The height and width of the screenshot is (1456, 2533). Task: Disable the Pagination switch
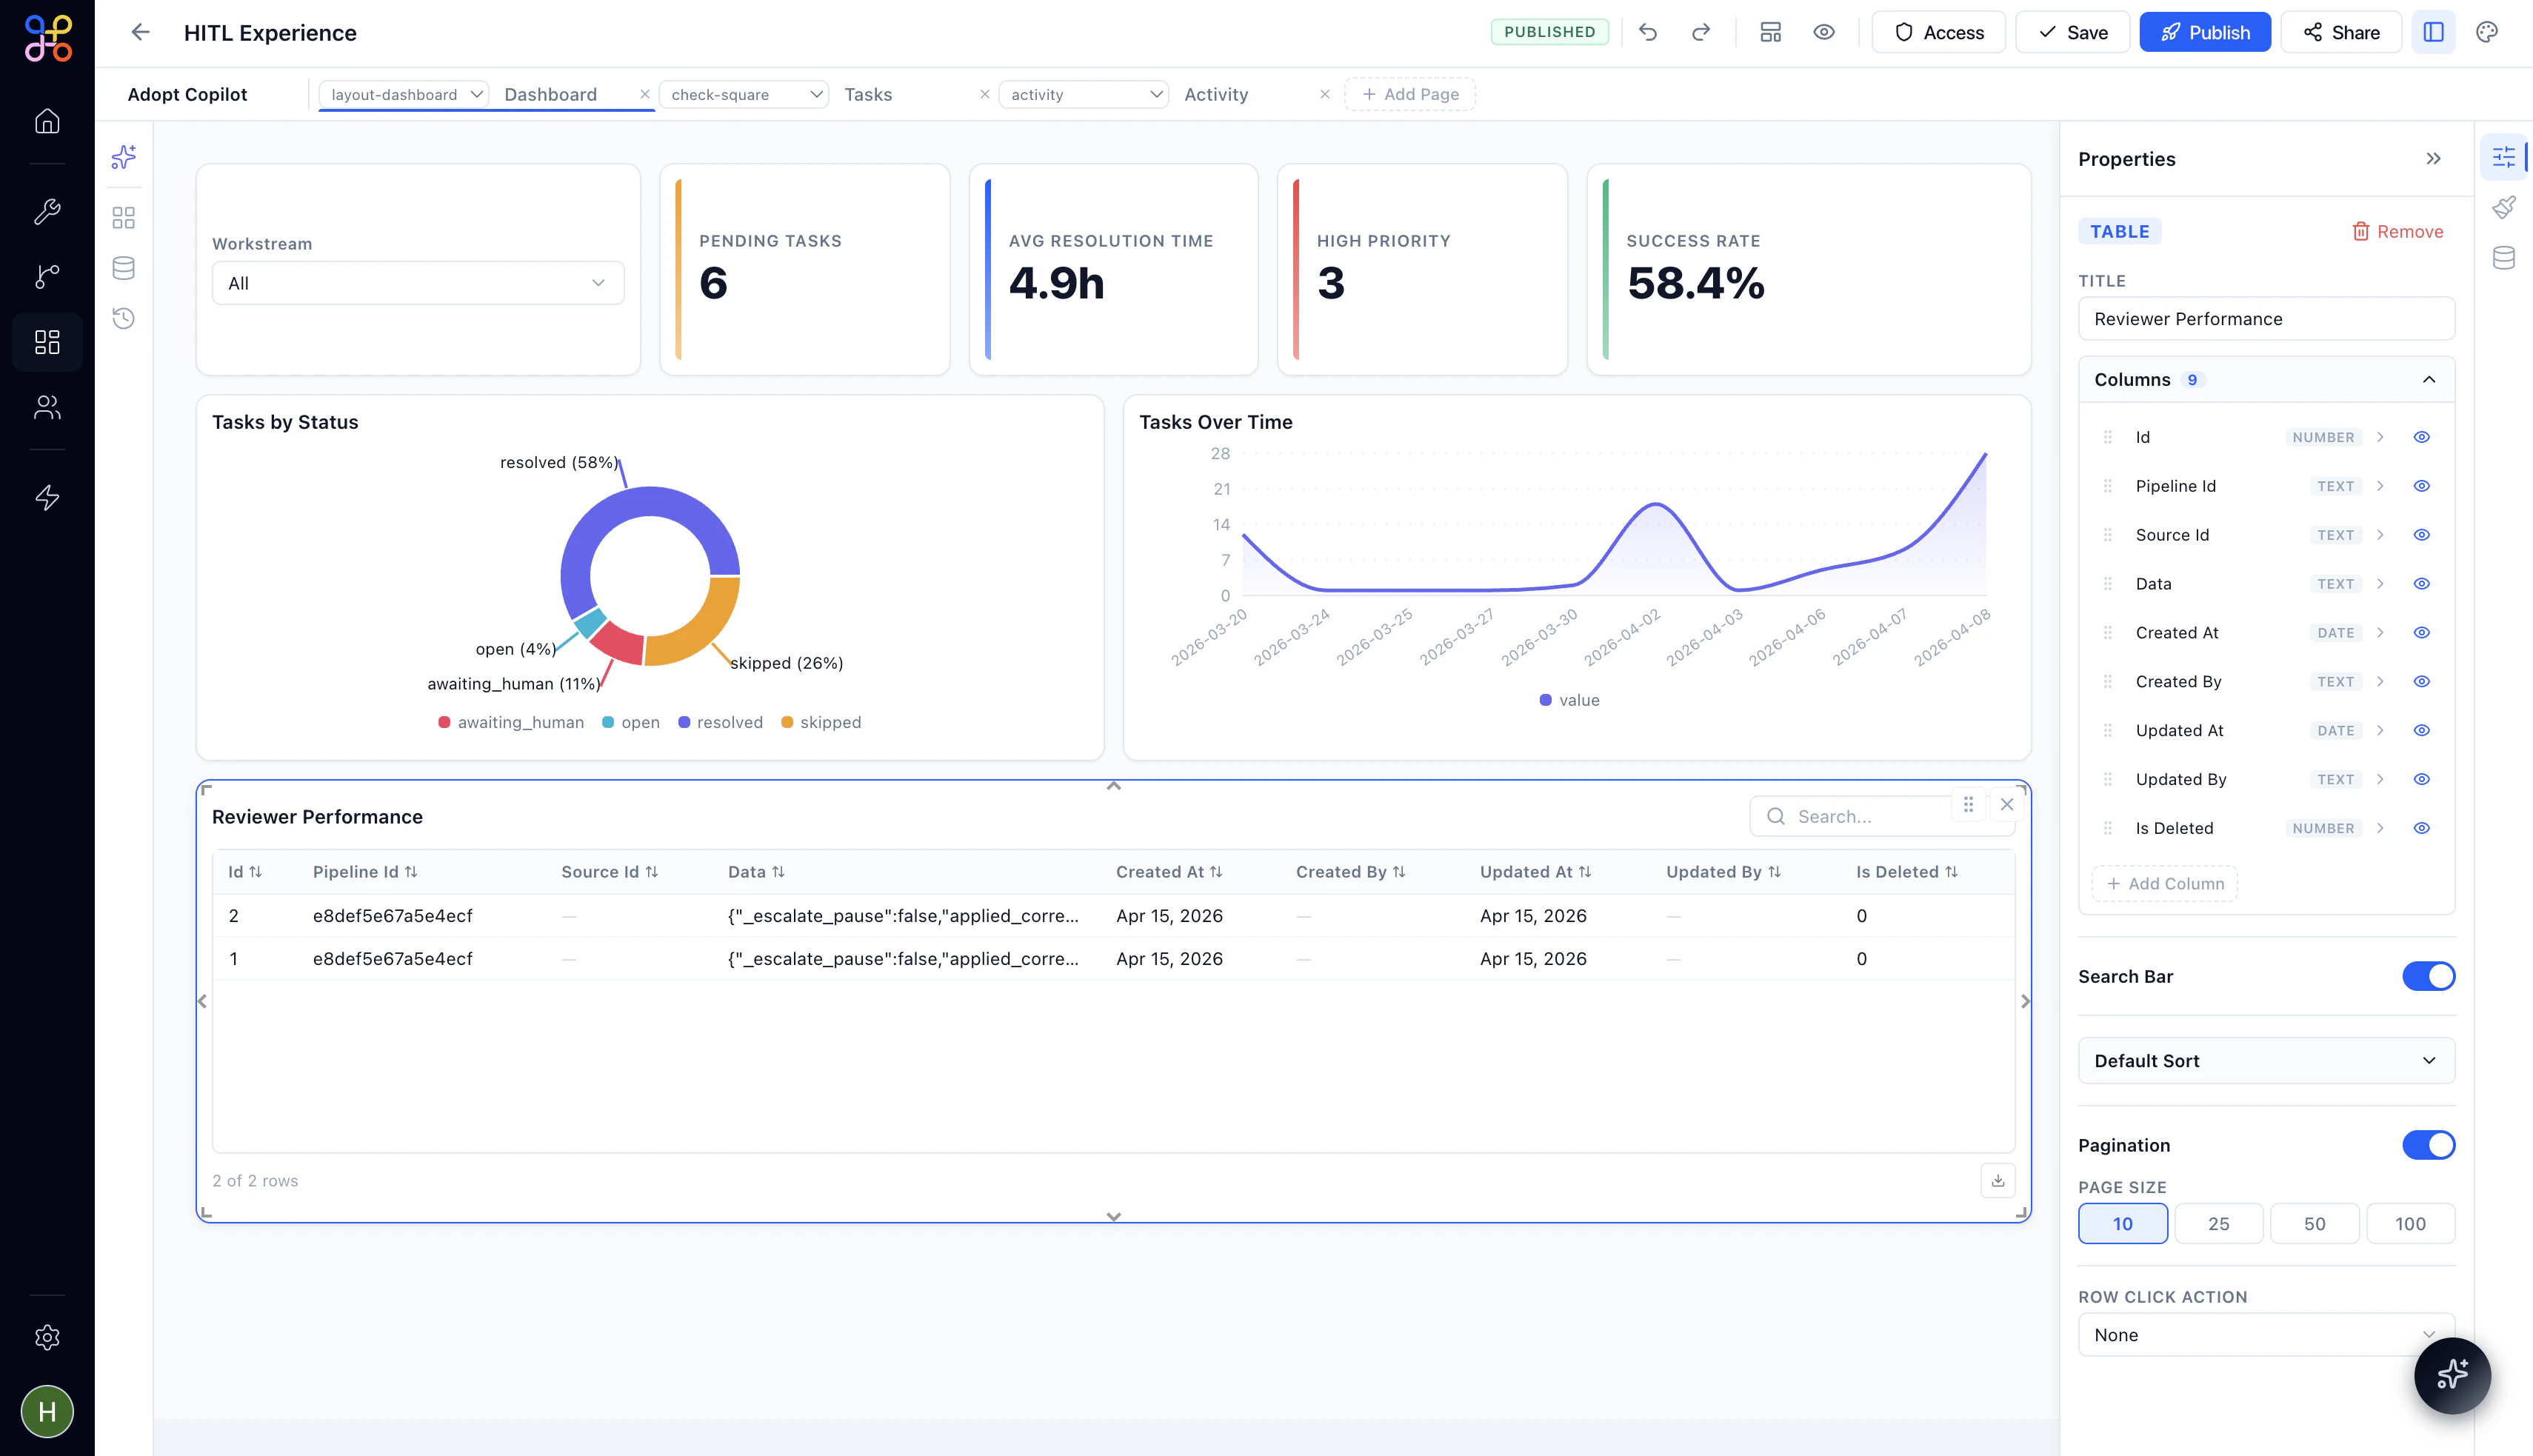(2428, 1145)
